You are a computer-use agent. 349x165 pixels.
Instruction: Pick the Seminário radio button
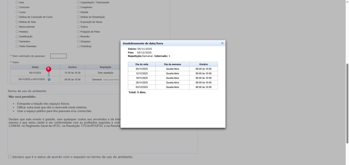tap(17, 41)
